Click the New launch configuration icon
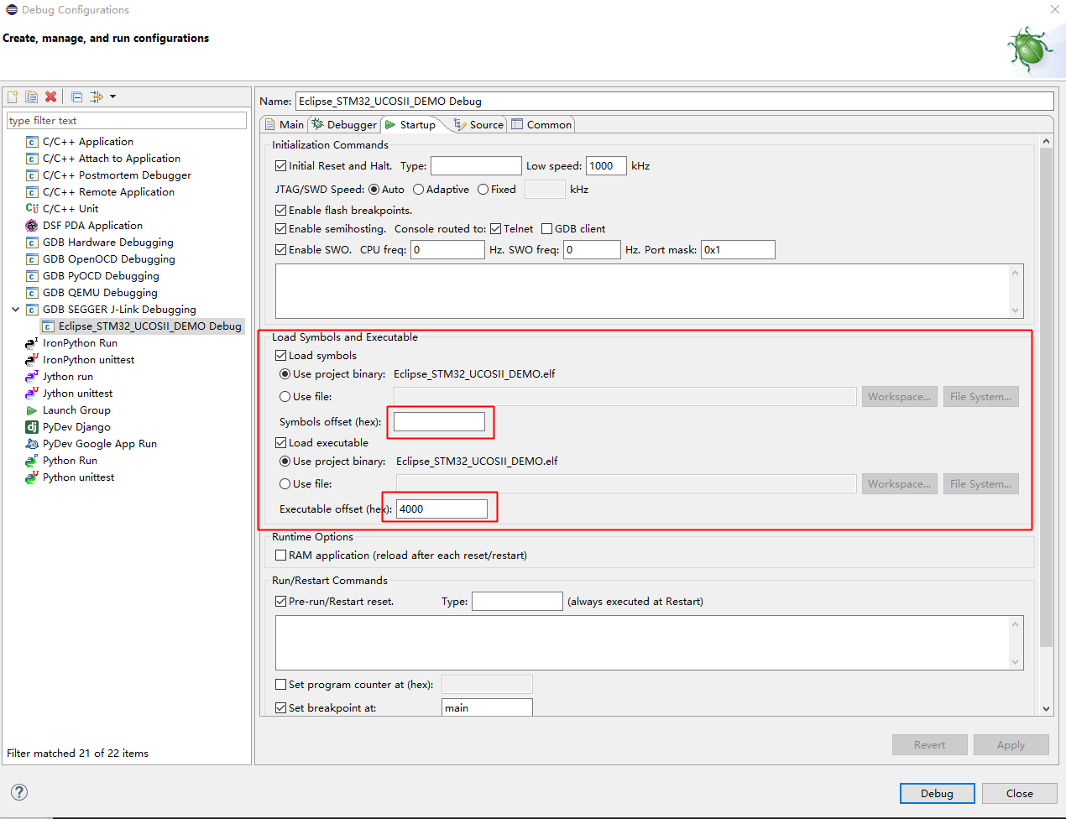Viewport: 1066px width, 819px height. (x=13, y=97)
